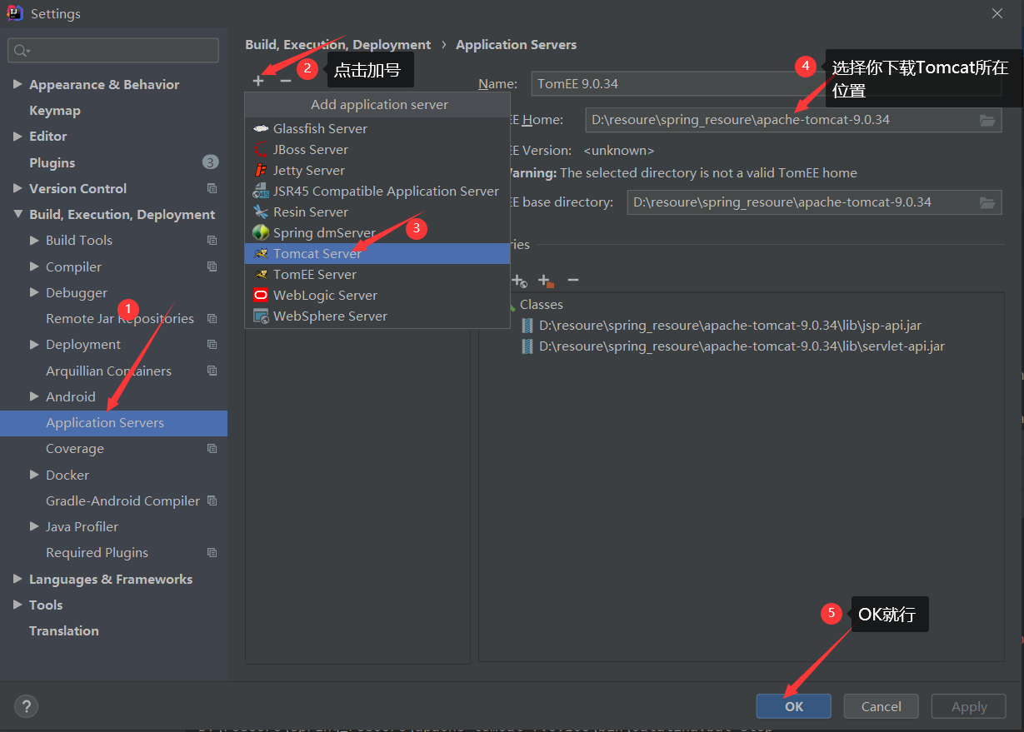Click the WebSphere server icon
The image size is (1024, 732).
tap(260, 316)
